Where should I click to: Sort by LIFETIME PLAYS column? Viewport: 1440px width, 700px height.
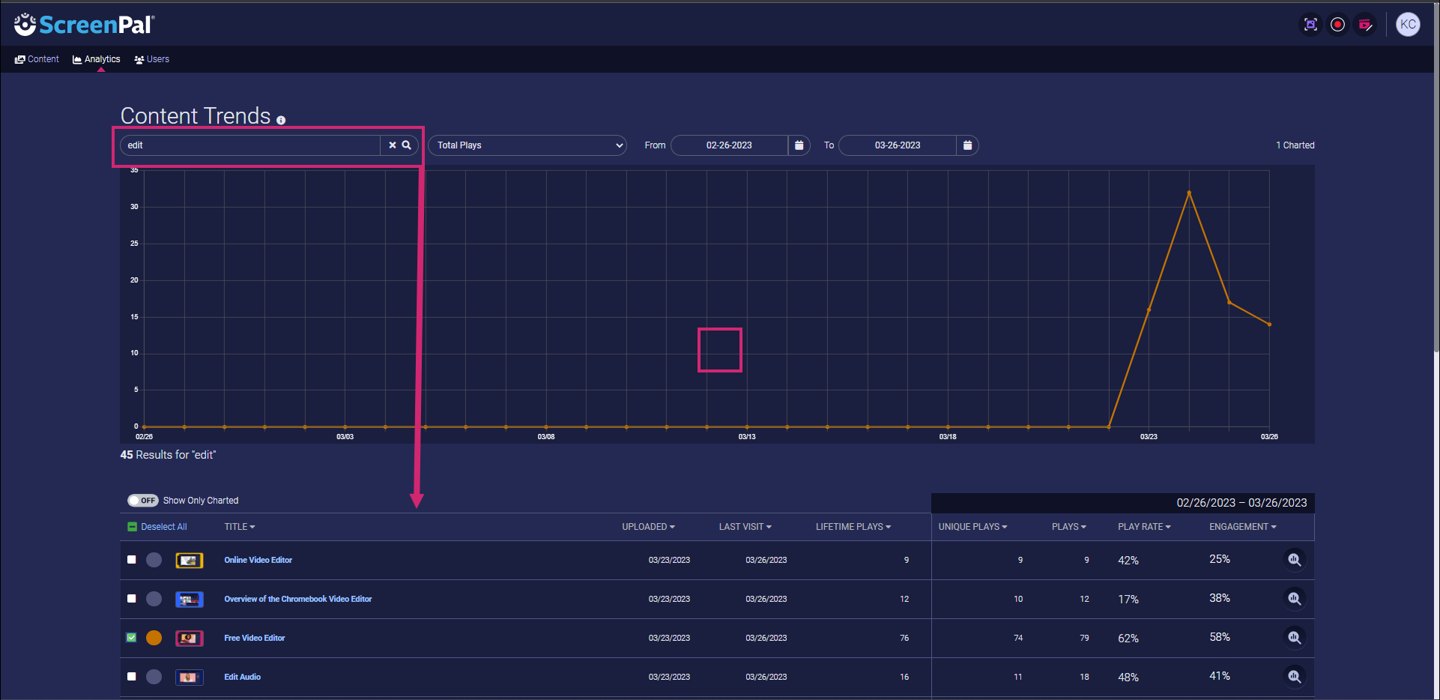[x=853, y=527]
